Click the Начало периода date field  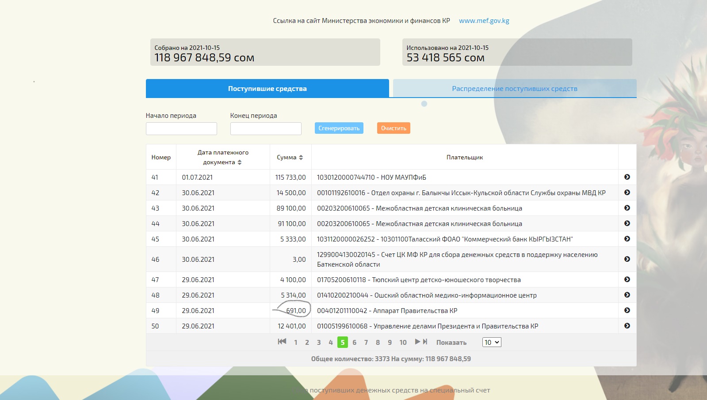(x=181, y=128)
